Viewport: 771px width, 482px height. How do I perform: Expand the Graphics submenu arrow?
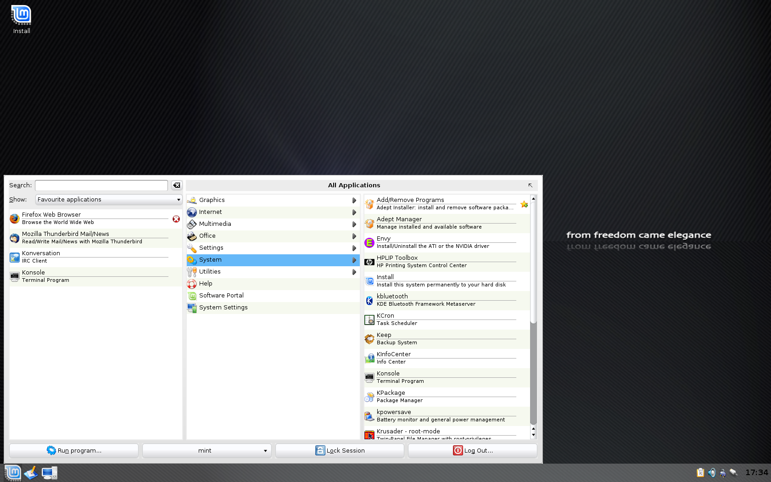(354, 200)
